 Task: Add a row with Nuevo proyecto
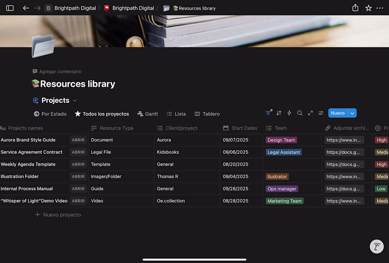pyautogui.click(x=58, y=215)
